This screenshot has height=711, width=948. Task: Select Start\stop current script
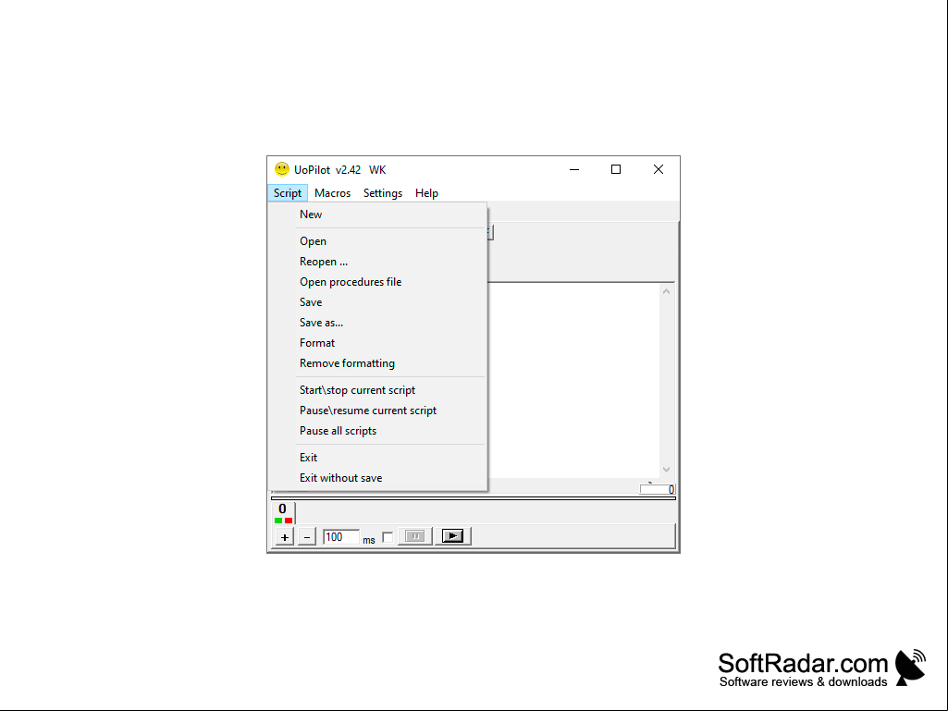pyautogui.click(x=377, y=390)
